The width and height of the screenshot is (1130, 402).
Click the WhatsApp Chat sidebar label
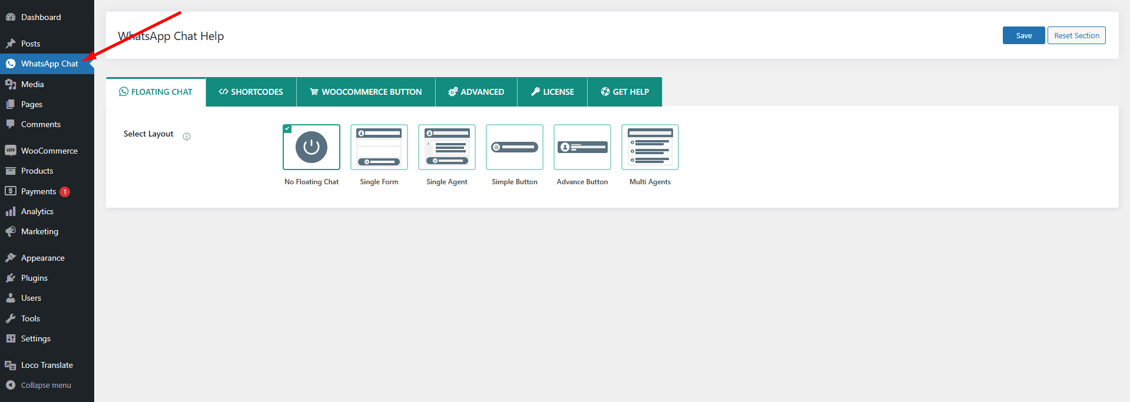tap(49, 64)
